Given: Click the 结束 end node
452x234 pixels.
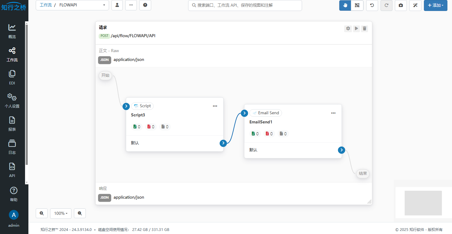Looking at the screenshot, I should click(363, 174).
